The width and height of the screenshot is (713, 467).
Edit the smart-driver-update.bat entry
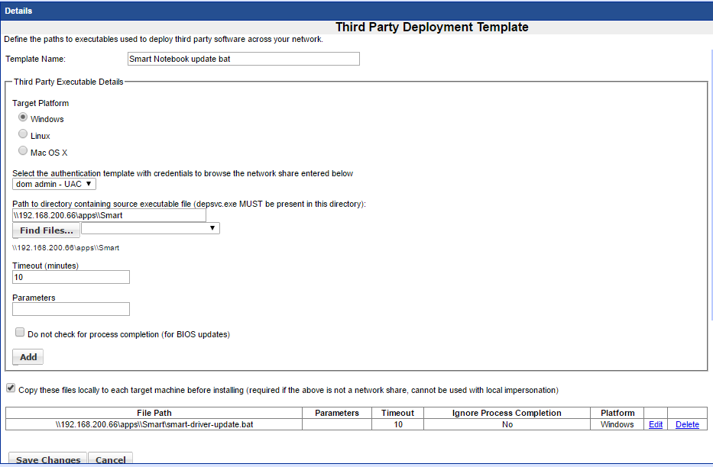[x=655, y=425]
